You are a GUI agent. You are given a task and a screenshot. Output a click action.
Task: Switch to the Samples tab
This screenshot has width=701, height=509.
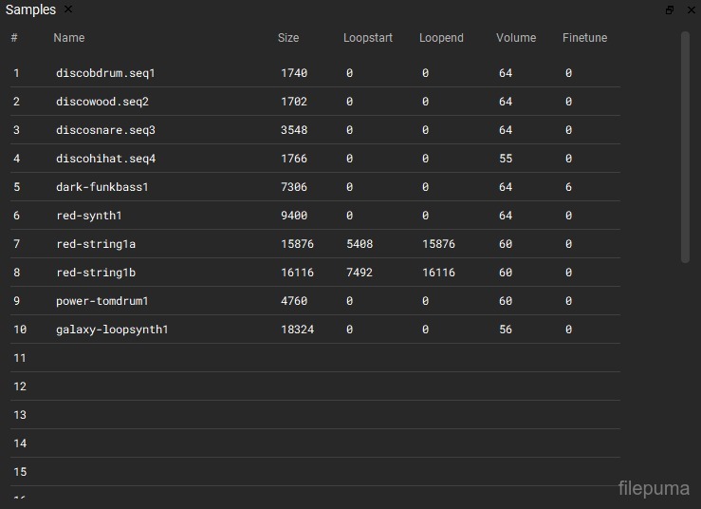pos(30,9)
